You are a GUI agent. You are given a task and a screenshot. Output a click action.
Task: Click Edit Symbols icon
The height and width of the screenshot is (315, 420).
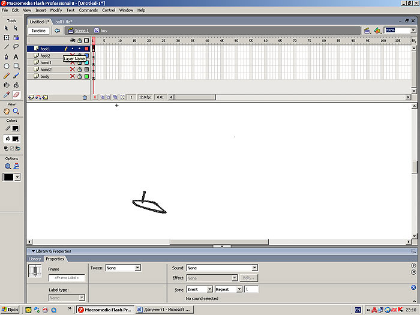377,31
